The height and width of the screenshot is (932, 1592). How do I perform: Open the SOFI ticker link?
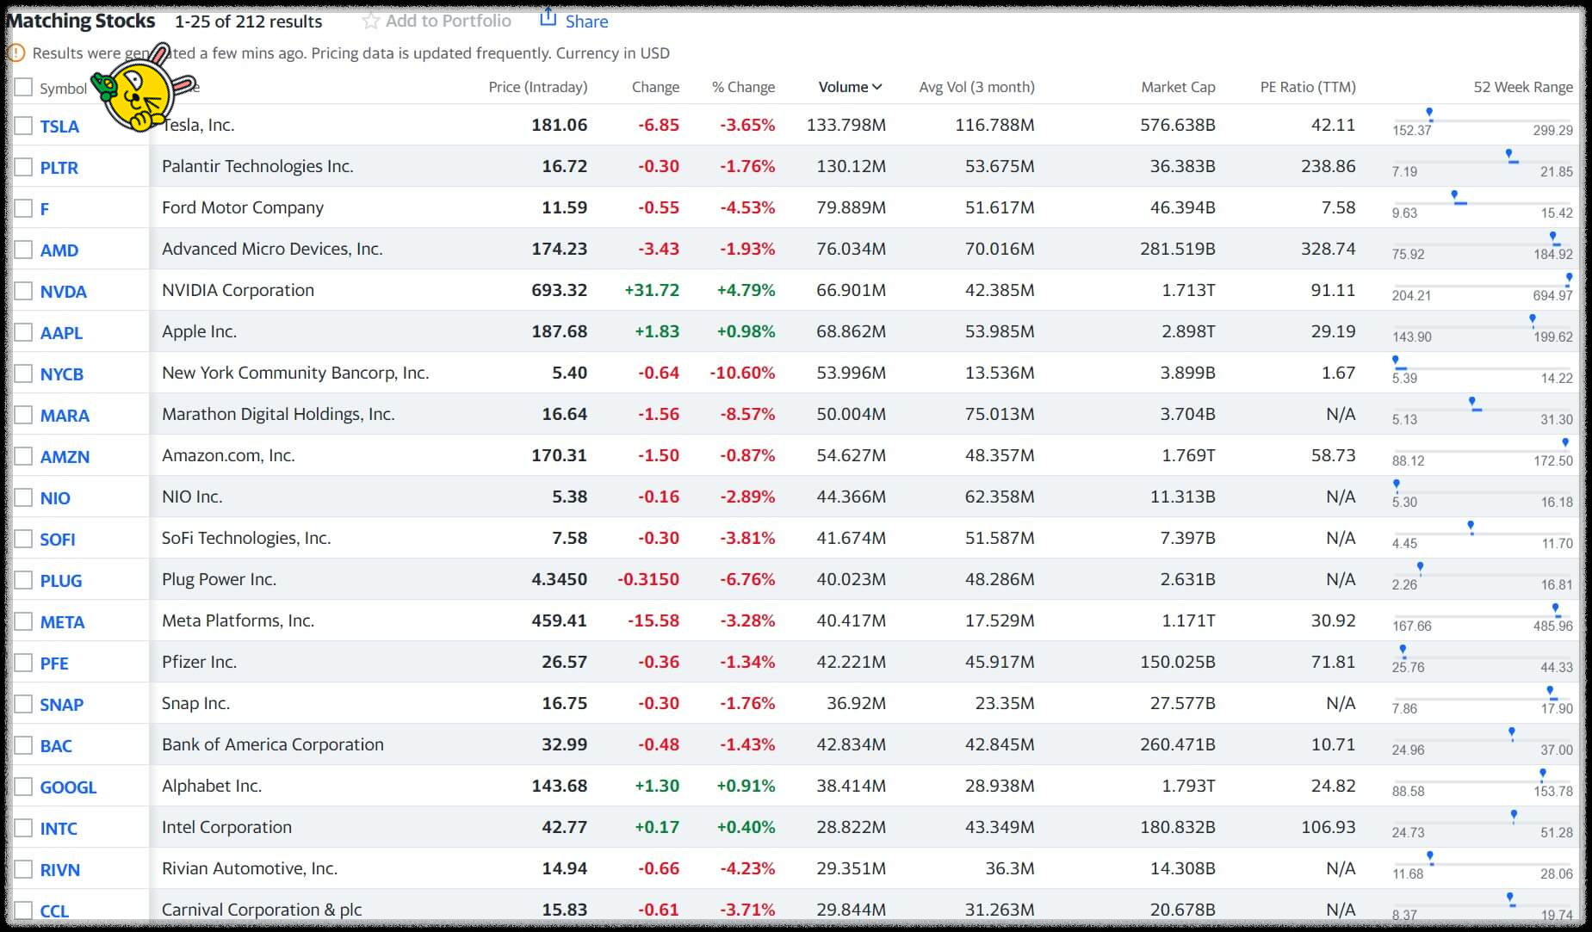(x=57, y=540)
